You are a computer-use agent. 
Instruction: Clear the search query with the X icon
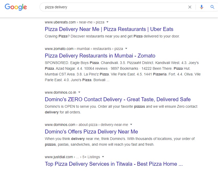pos(190,7)
